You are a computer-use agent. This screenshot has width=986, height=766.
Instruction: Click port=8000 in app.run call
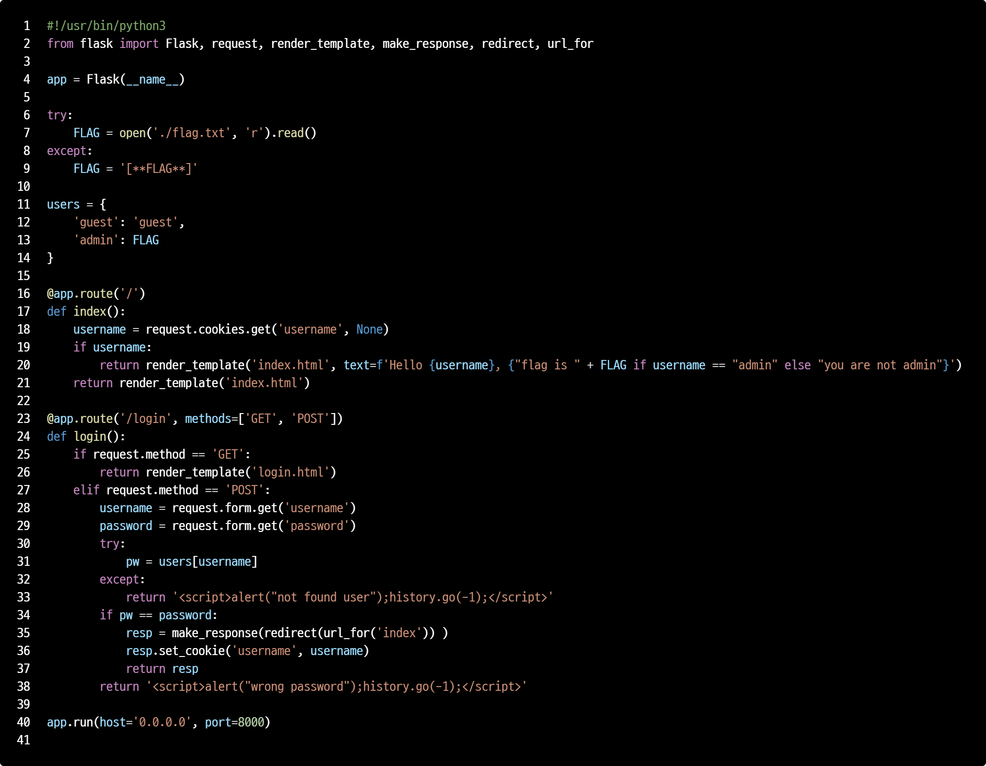[x=234, y=722]
